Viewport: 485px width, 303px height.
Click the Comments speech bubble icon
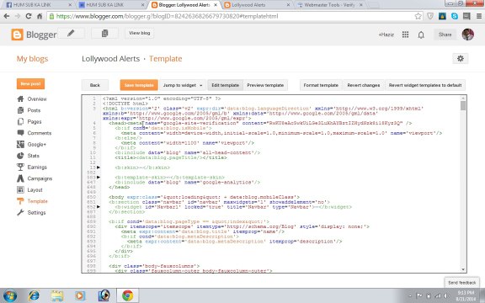point(20,133)
